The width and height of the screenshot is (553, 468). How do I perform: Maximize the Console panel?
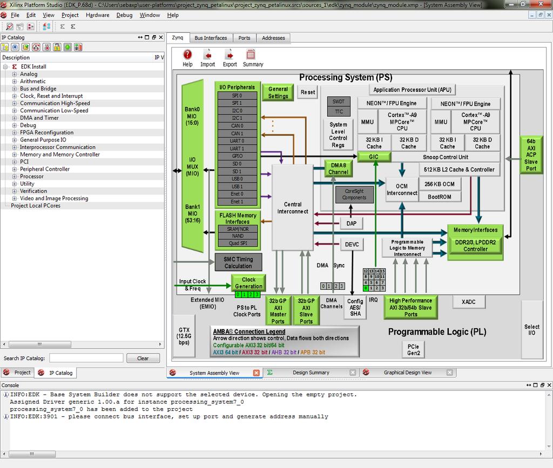[535, 385]
